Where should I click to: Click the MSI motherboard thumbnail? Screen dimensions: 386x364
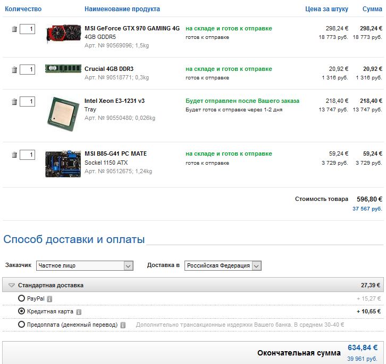(x=63, y=164)
